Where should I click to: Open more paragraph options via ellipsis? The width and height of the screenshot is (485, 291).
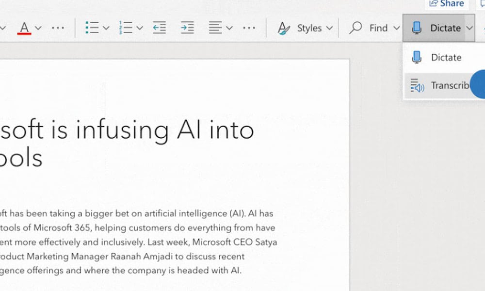249,28
